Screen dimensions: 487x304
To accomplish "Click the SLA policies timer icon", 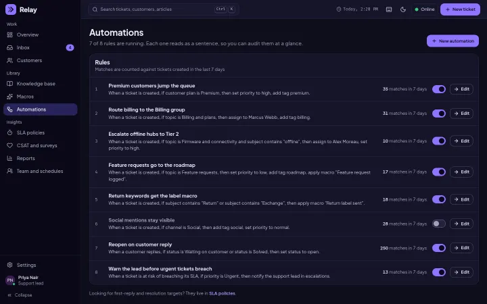I will [x=10, y=133].
